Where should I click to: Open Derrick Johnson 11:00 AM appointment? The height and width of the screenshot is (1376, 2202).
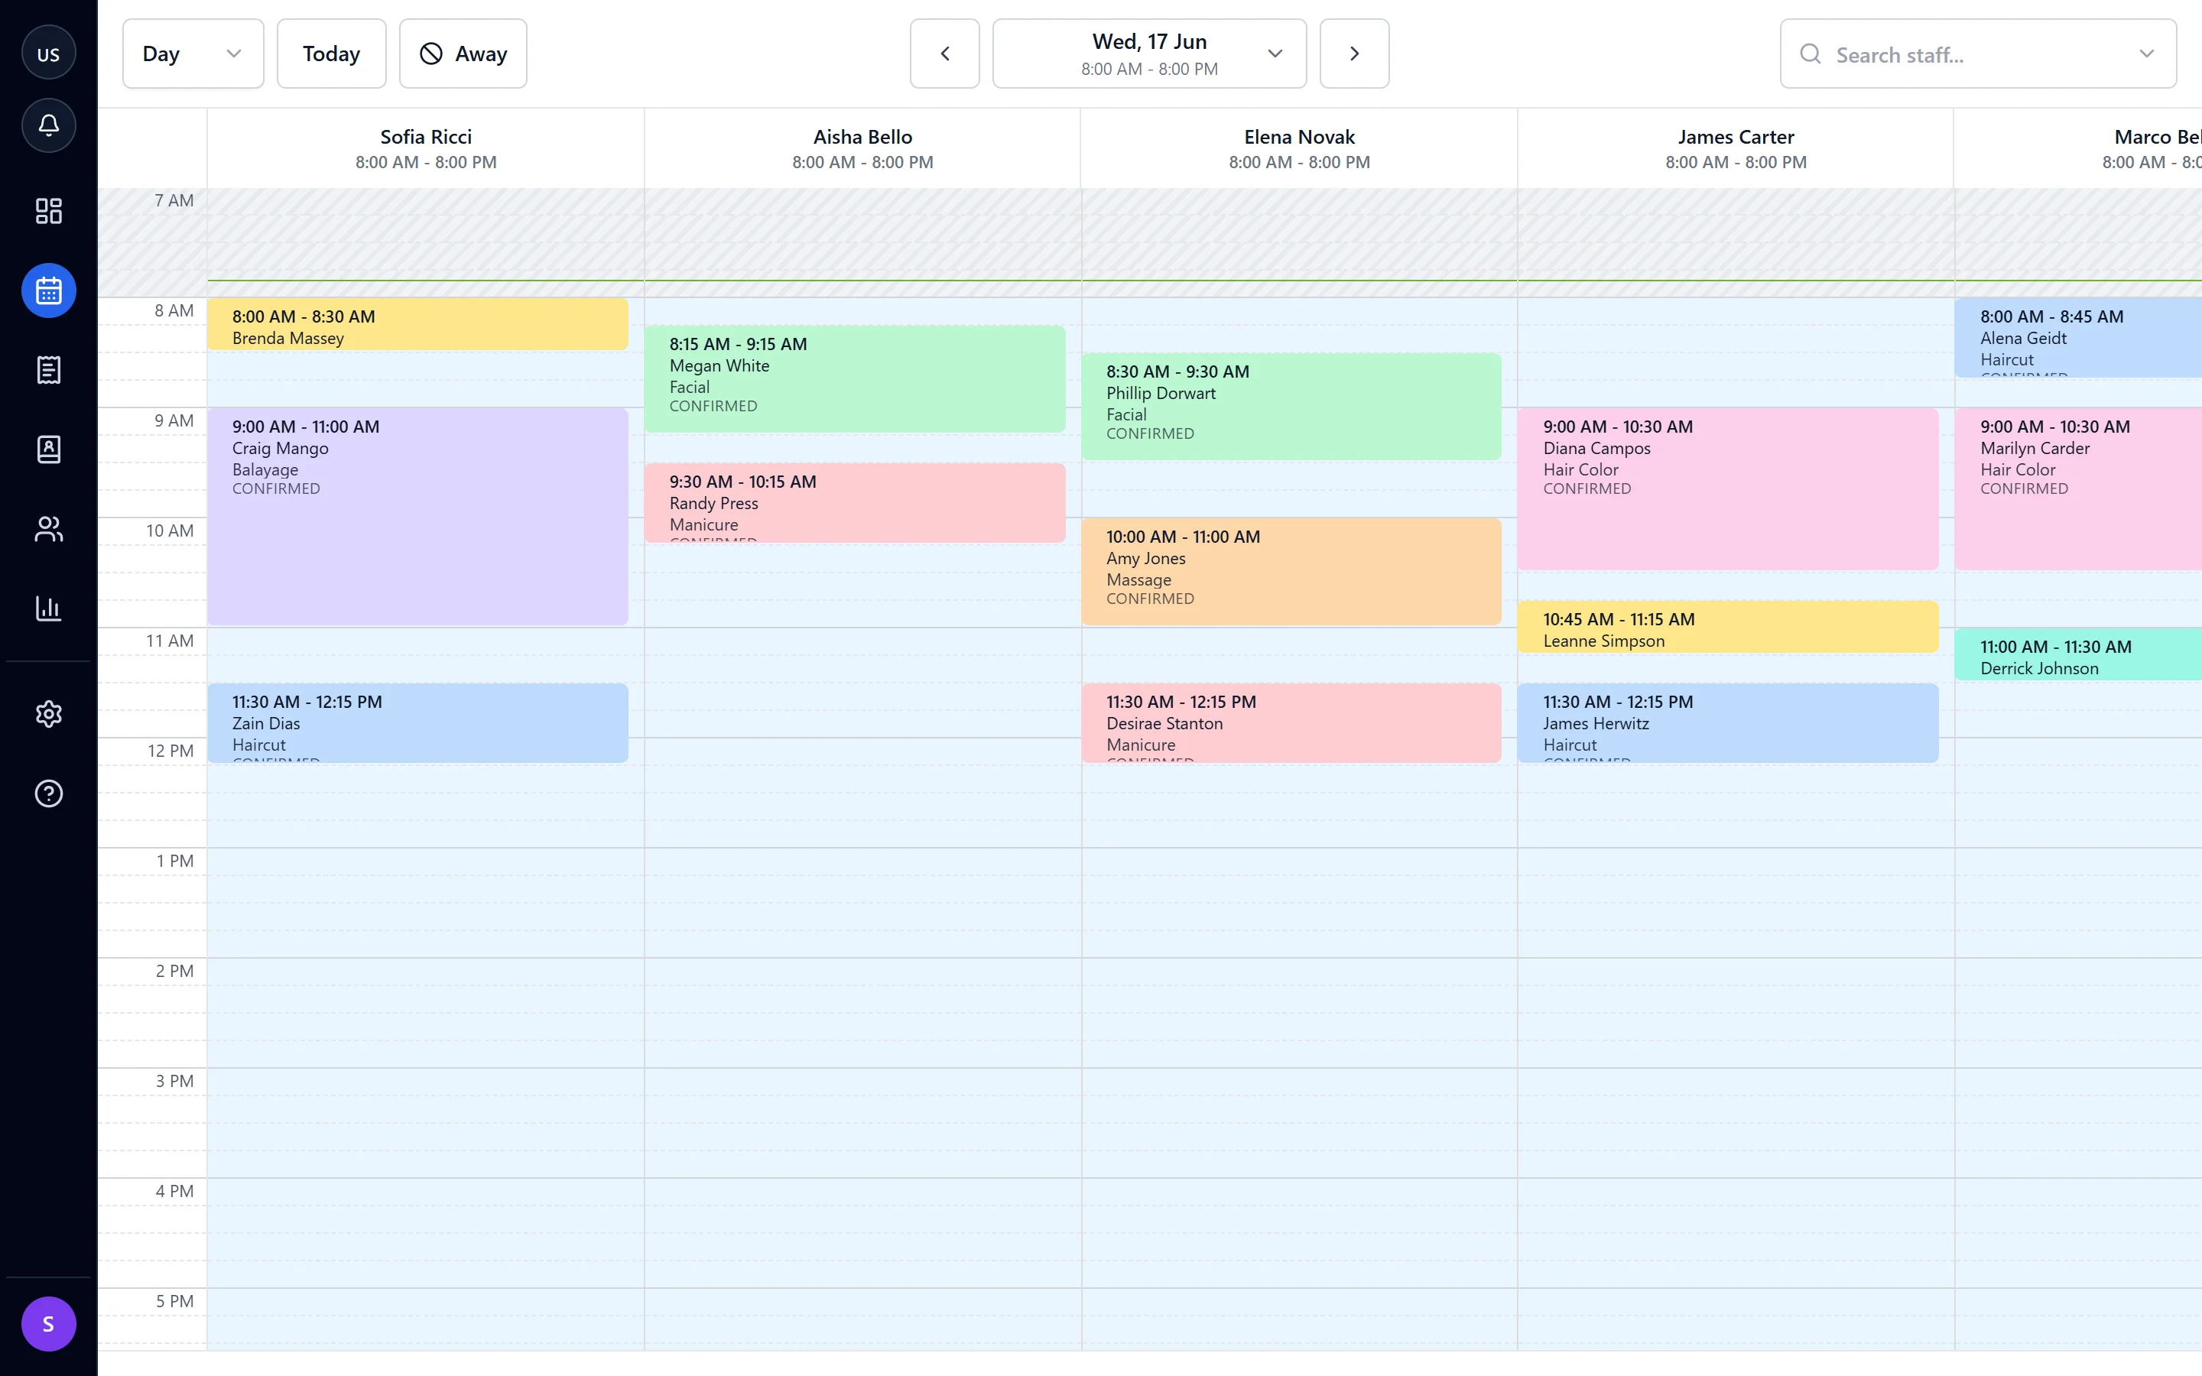[x=2078, y=654]
